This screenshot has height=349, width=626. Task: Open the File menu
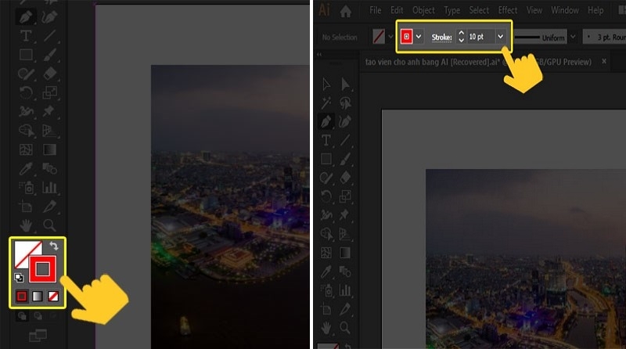tap(376, 10)
